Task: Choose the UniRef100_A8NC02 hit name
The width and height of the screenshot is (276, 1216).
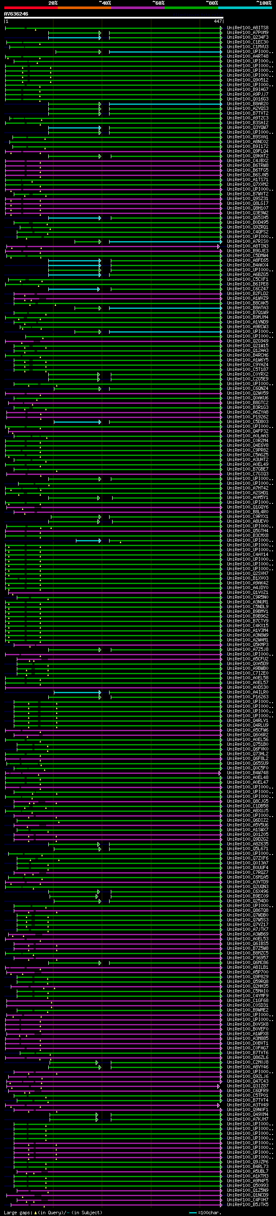Action: click(248, 141)
